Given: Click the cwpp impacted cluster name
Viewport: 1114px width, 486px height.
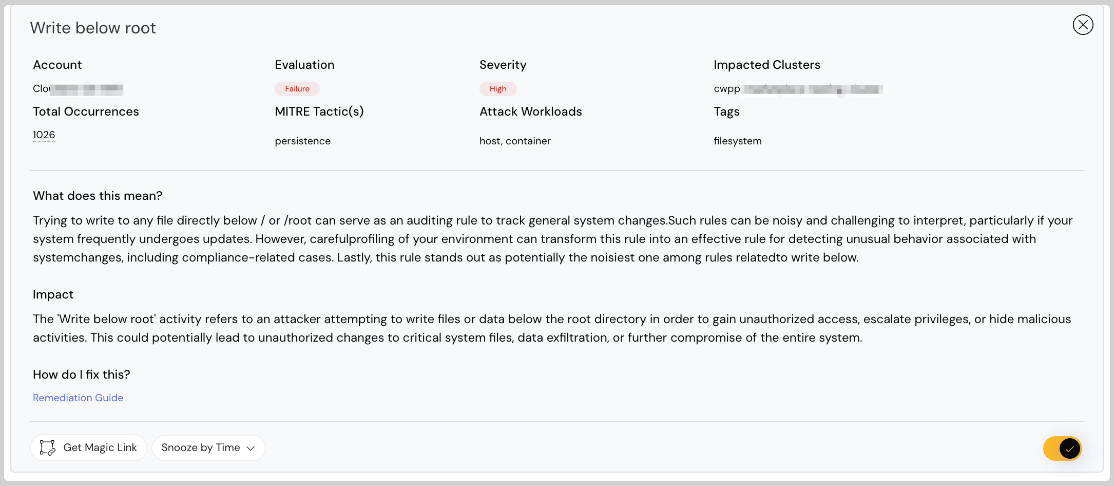Looking at the screenshot, I should [798, 89].
